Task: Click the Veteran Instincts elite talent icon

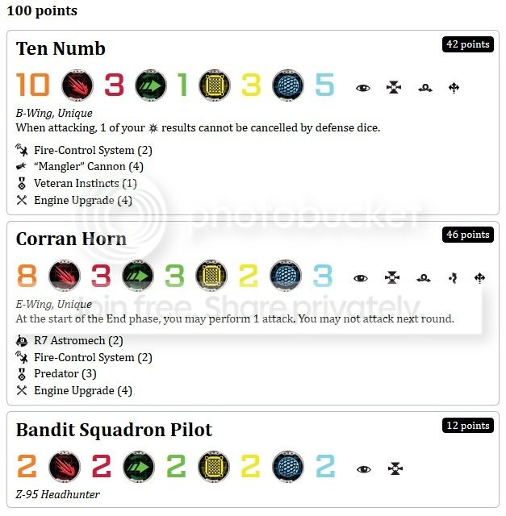Action: point(22,184)
